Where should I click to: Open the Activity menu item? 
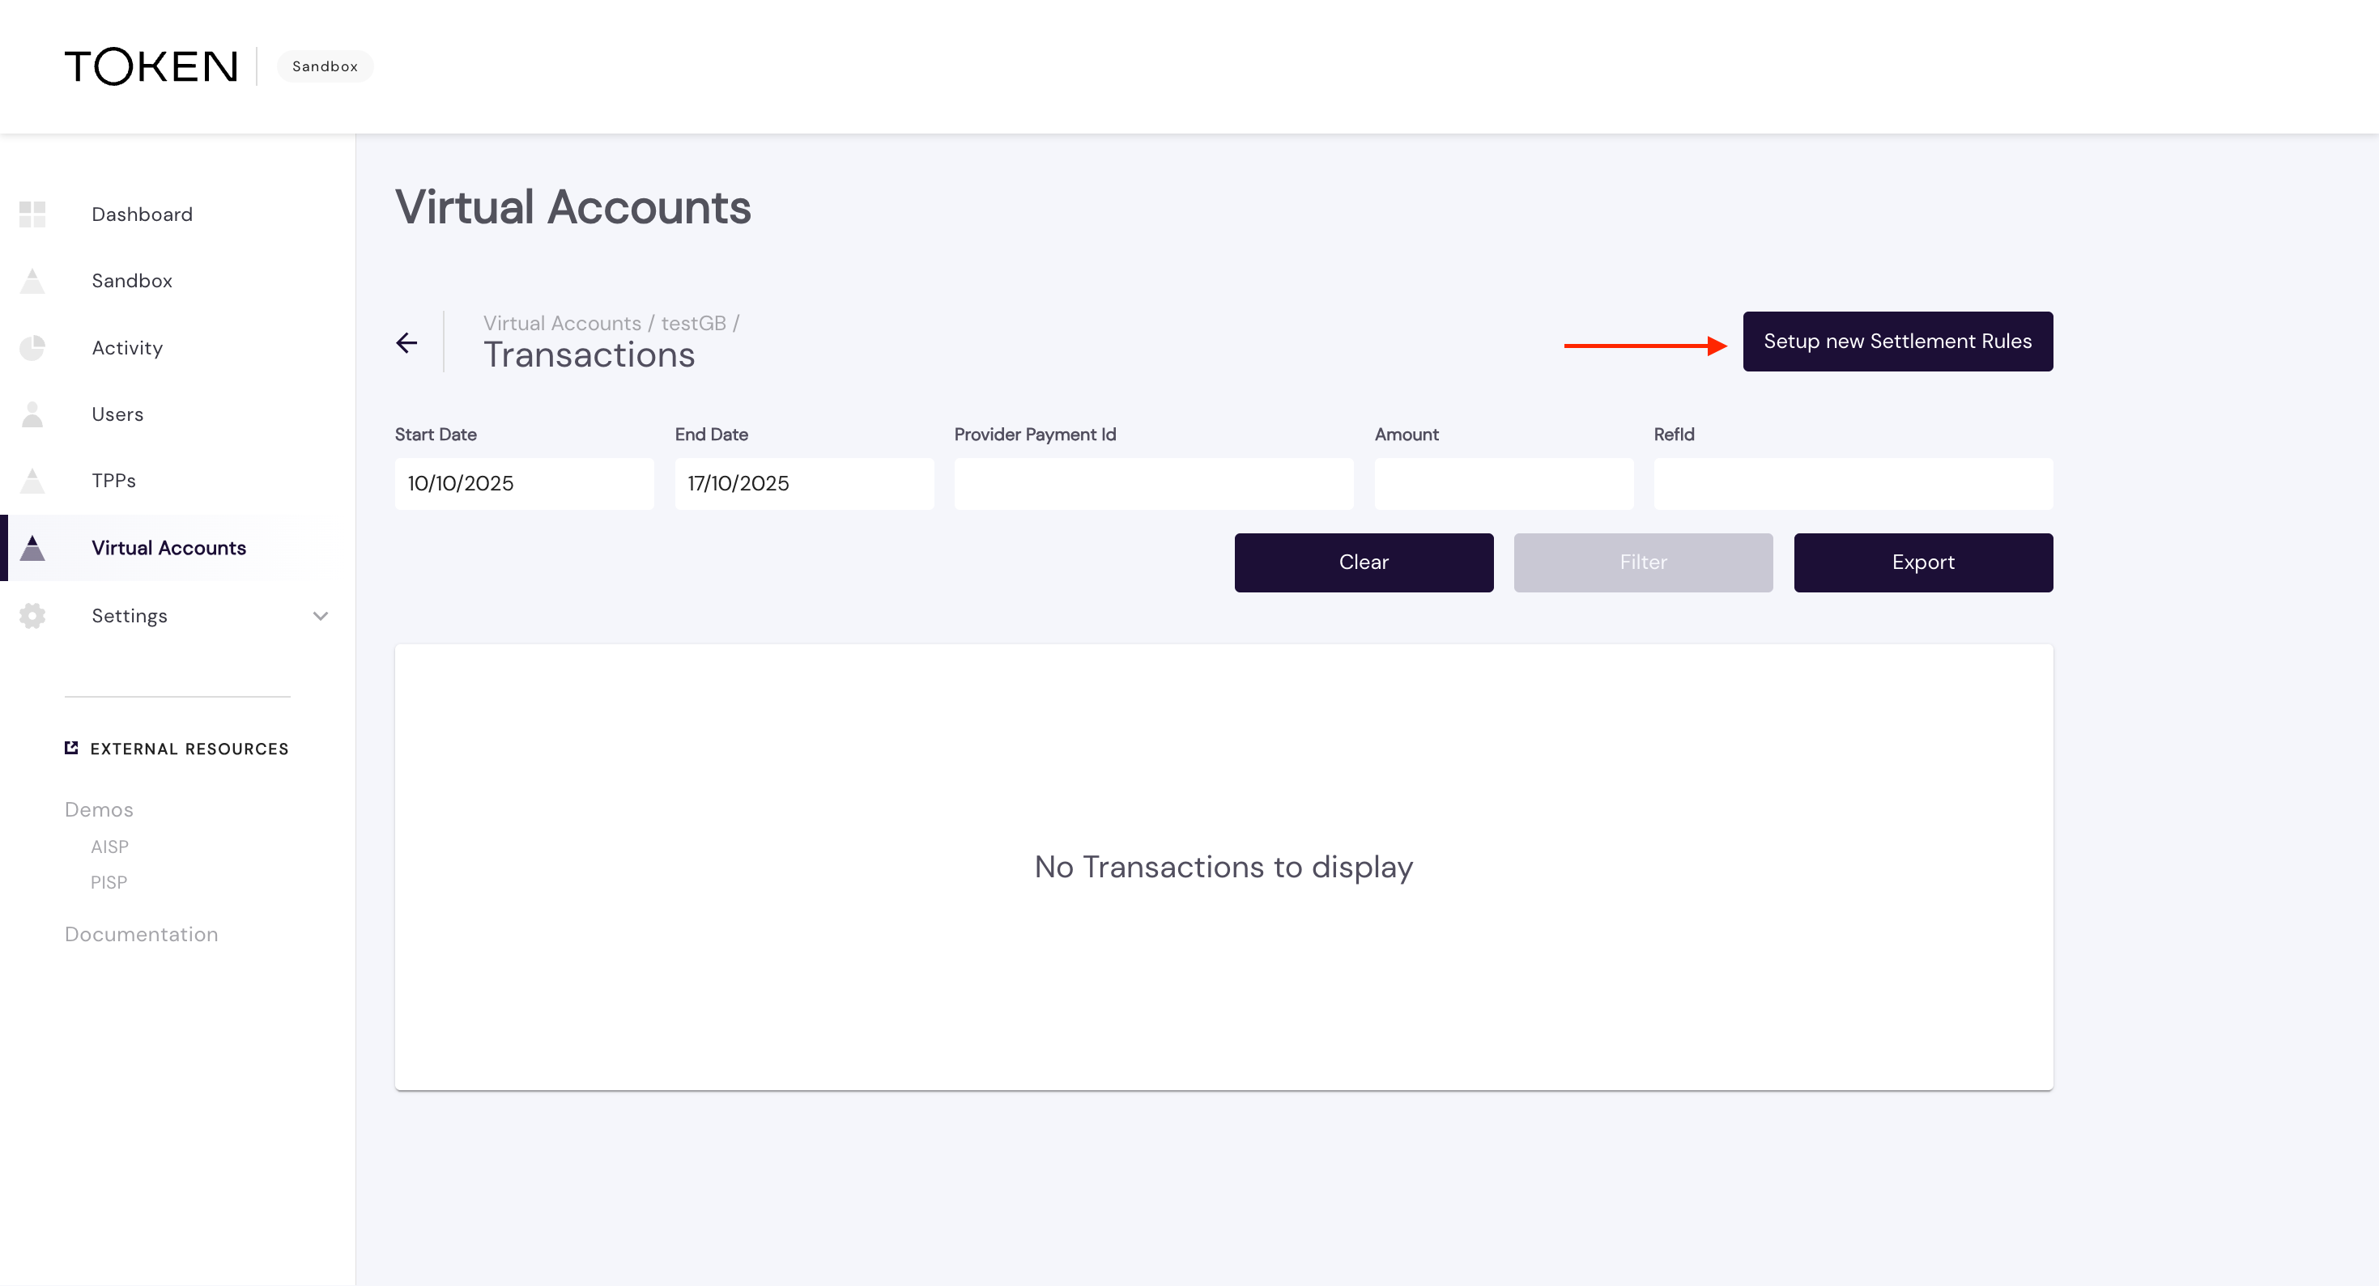[127, 348]
